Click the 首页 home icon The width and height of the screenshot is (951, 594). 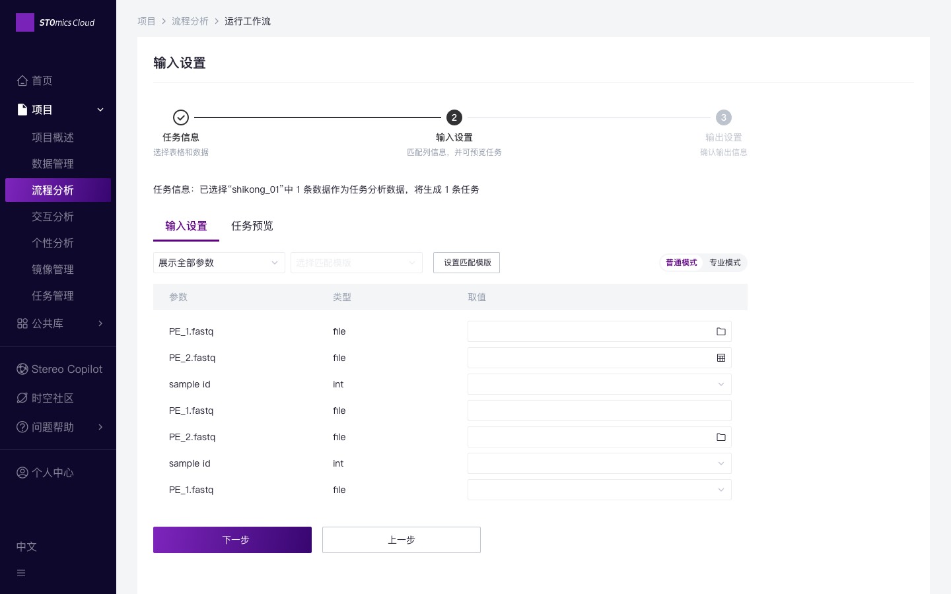click(x=22, y=81)
